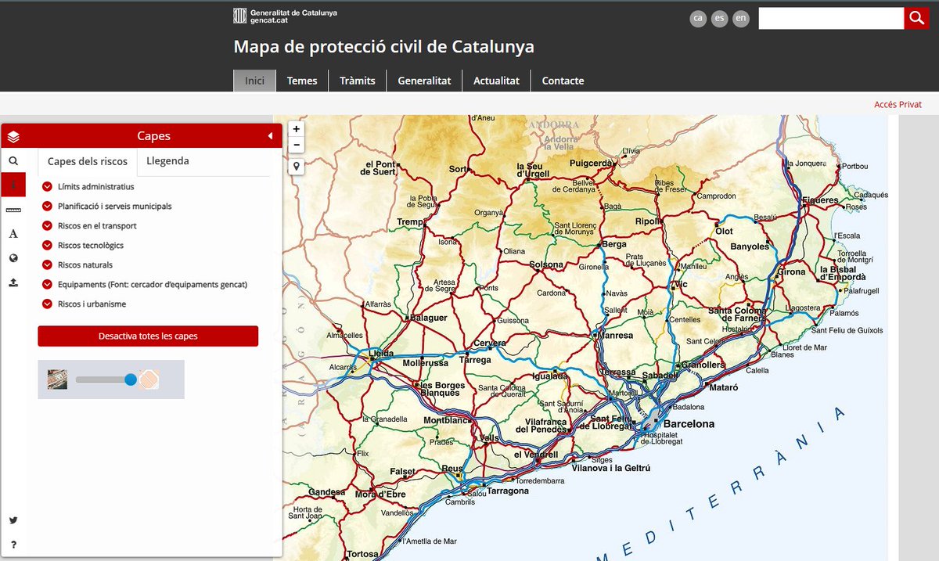
Task: Open the Tràmits menu
Action: click(358, 81)
